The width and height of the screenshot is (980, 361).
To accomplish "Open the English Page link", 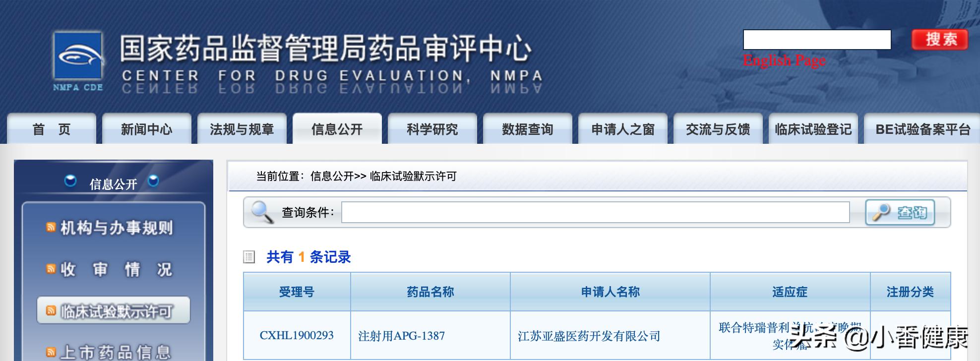I will 785,60.
